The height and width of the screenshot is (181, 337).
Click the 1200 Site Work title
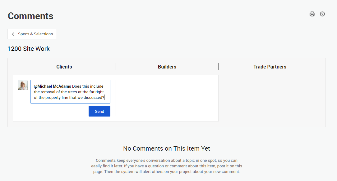click(29, 49)
